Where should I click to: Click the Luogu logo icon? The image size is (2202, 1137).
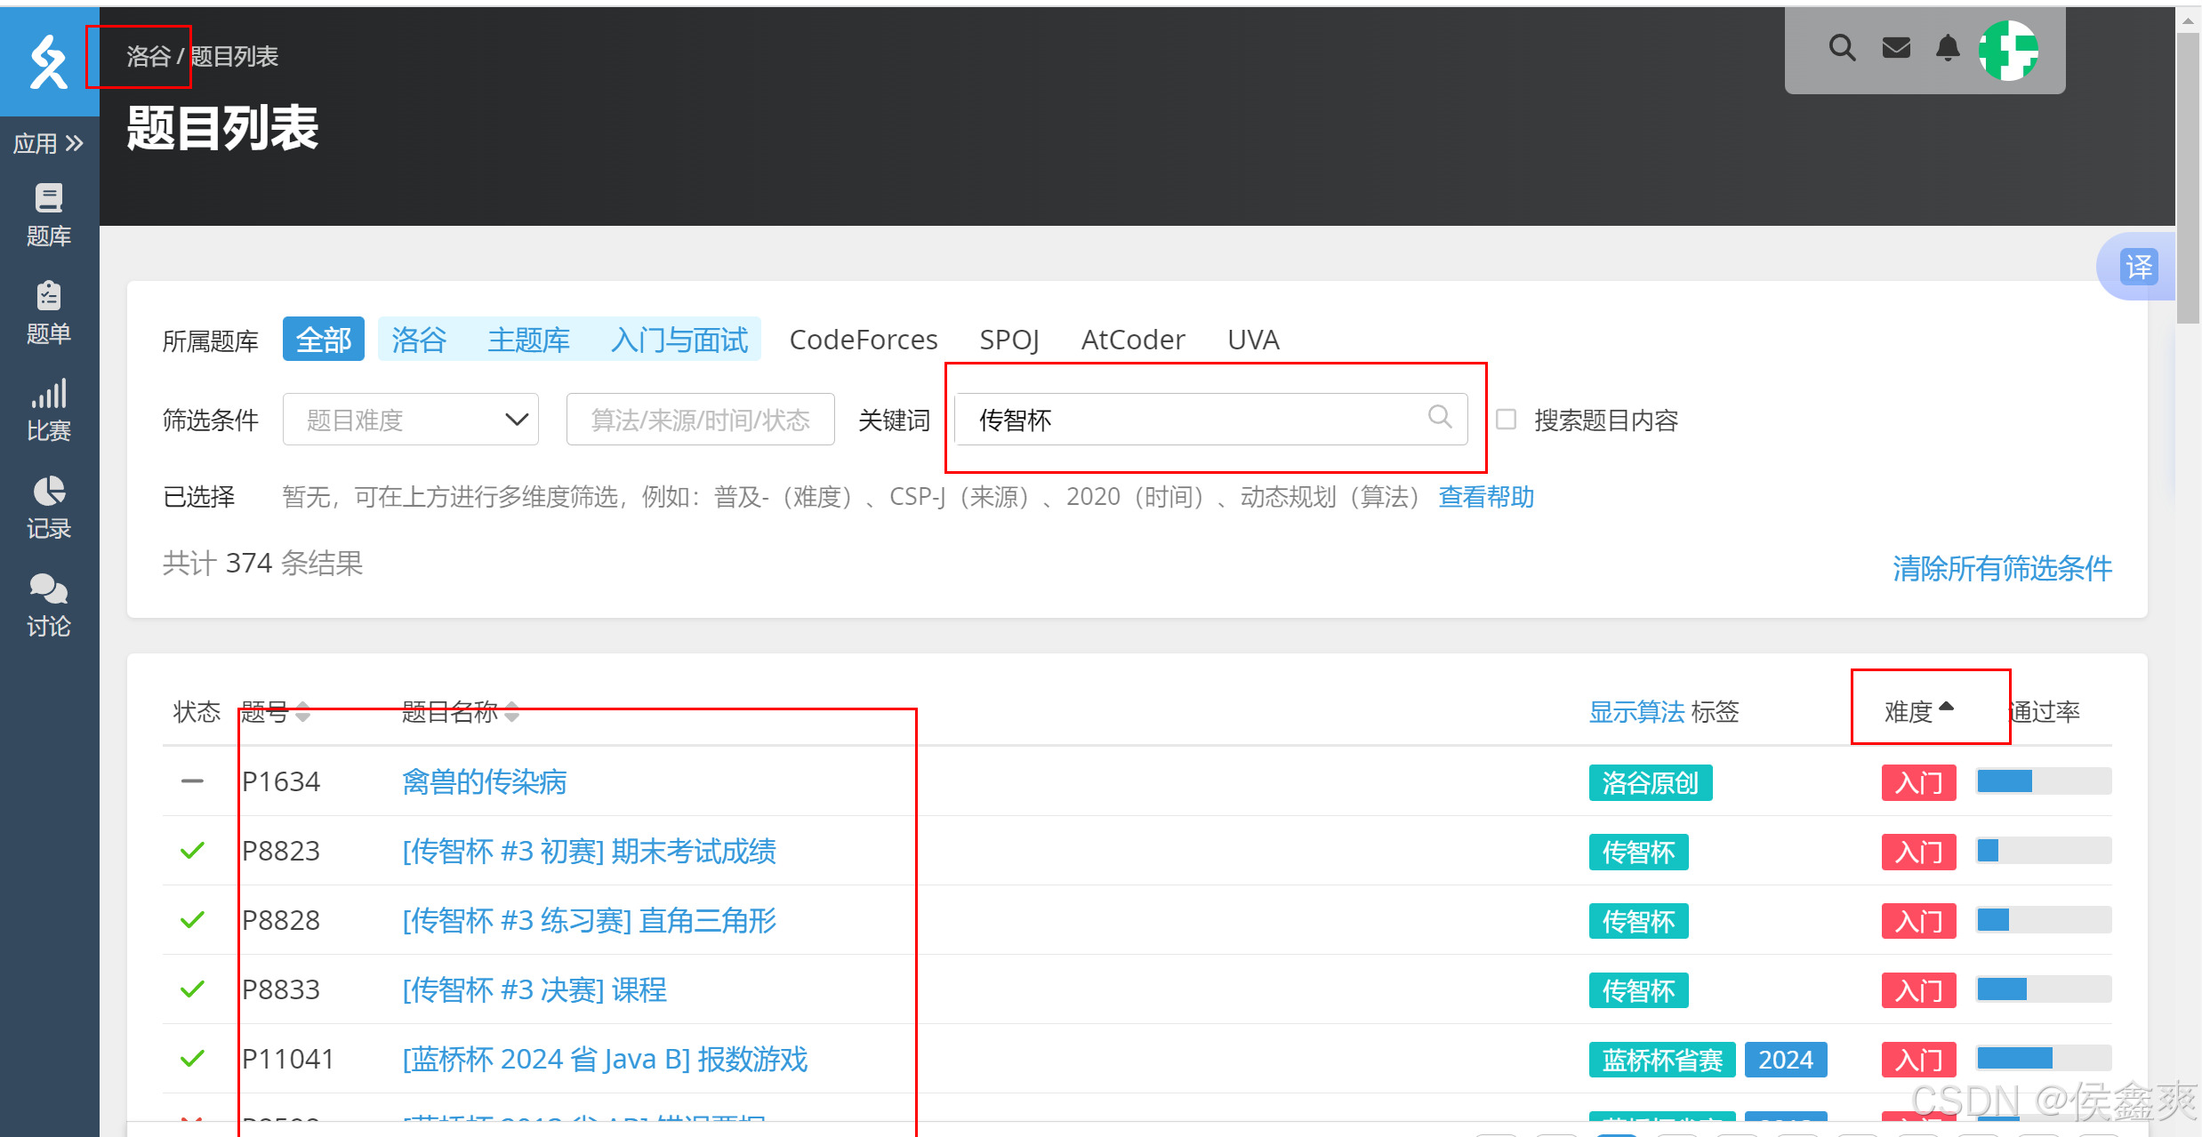[x=48, y=61]
